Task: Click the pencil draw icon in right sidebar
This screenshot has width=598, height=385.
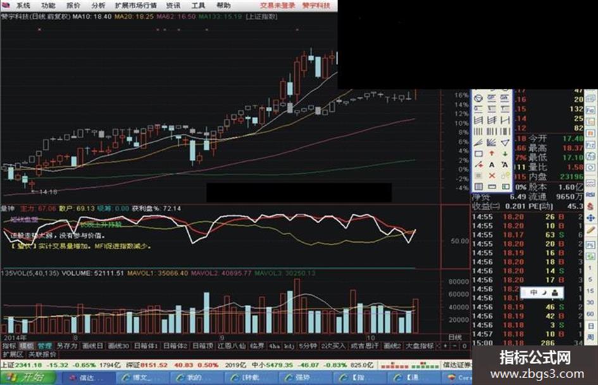Action: (x=591, y=230)
